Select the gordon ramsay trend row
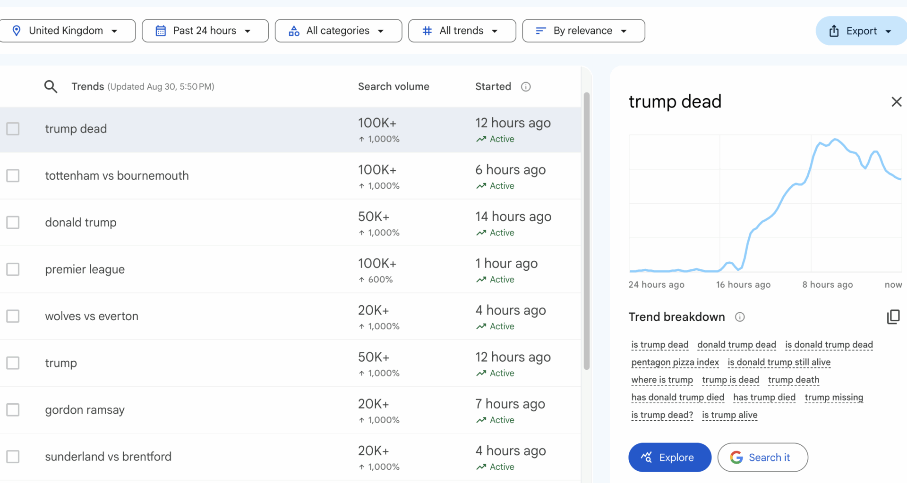Image resolution: width=907 pixels, height=483 pixels. (x=291, y=410)
